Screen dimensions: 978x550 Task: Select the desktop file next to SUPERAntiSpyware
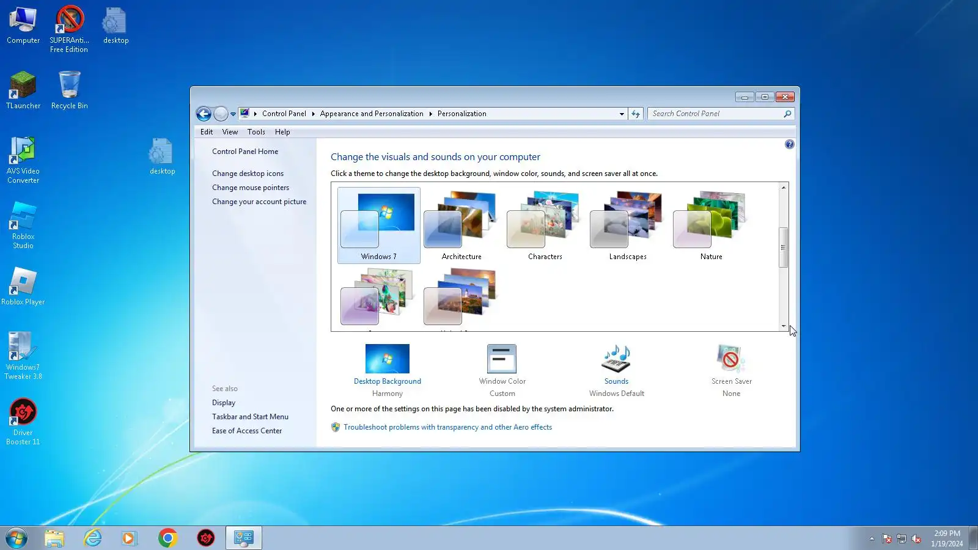[116, 25]
